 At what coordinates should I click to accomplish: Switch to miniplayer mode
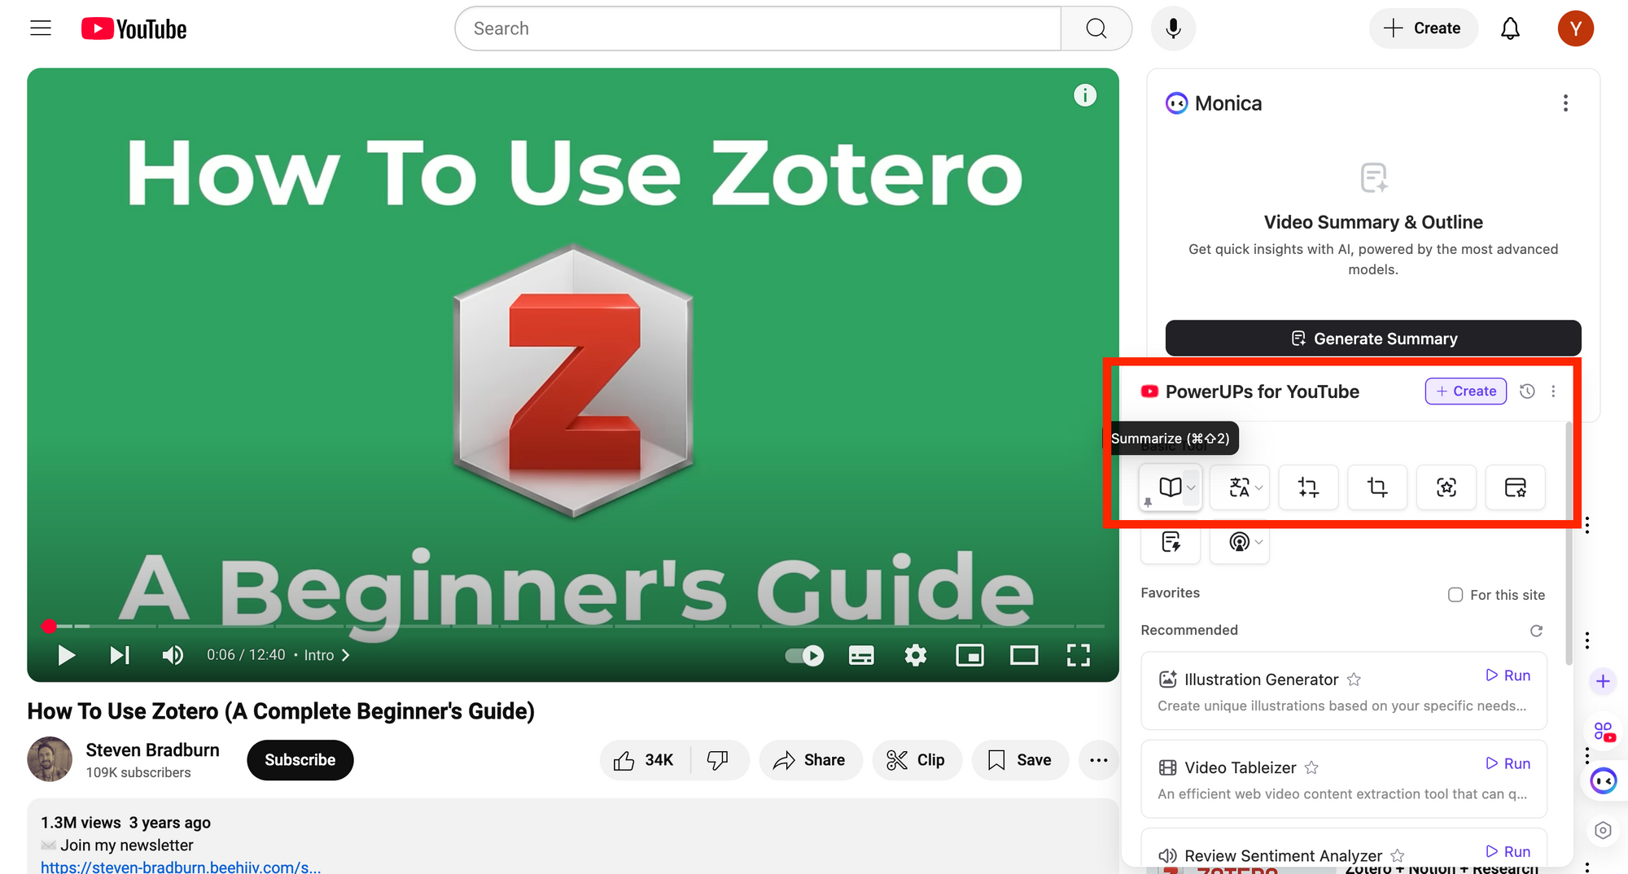pos(969,655)
